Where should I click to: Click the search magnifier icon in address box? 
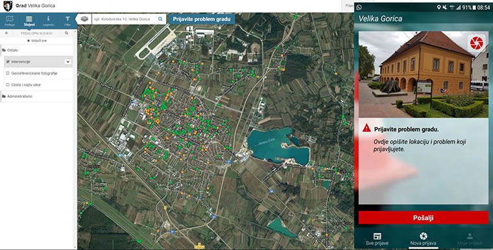[160, 19]
